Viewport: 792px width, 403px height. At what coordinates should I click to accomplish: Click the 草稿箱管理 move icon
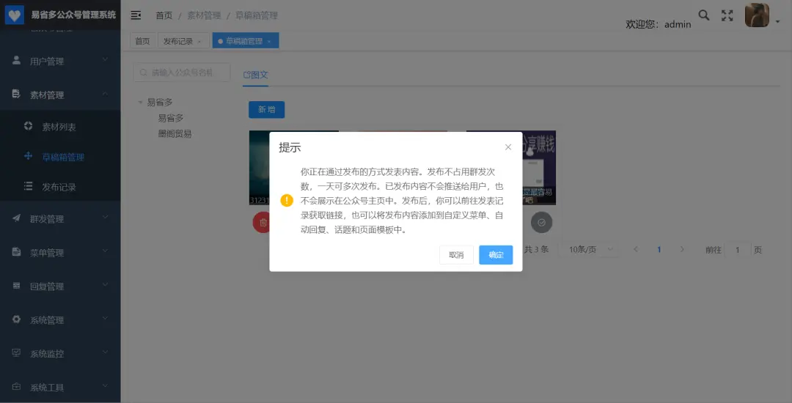tap(29, 156)
